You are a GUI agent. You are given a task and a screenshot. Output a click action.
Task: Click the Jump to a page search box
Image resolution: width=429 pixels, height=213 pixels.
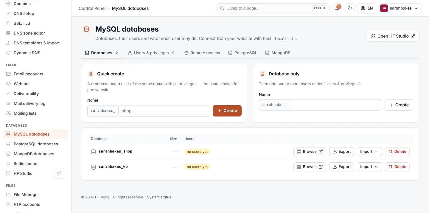[273, 8]
